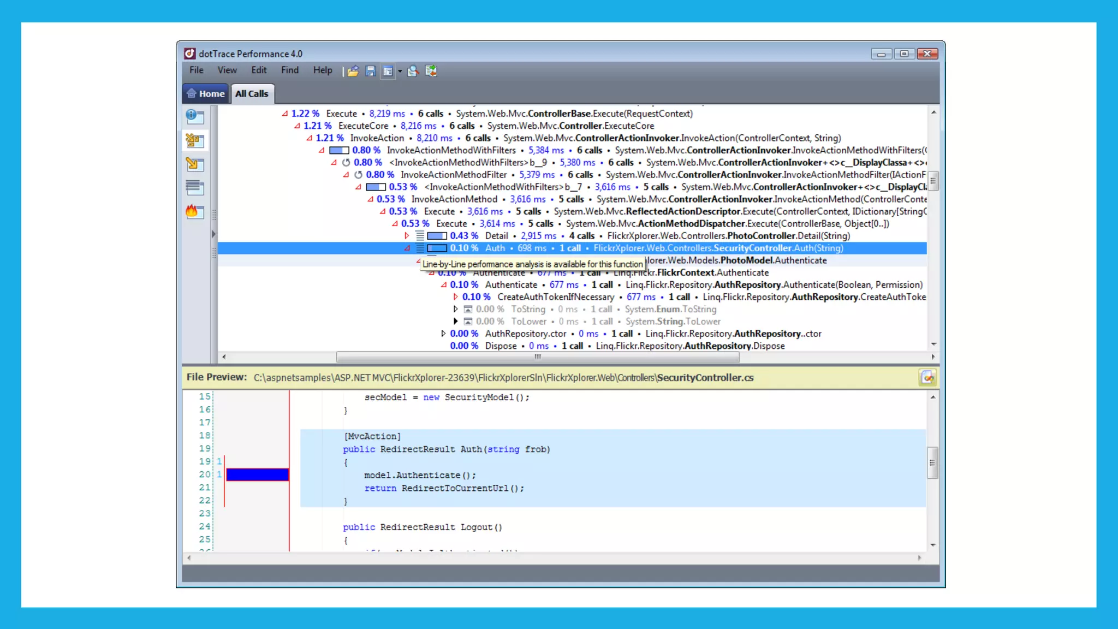This screenshot has width=1118, height=629.
Task: Click the save snapshot disk icon
Action: [370, 71]
